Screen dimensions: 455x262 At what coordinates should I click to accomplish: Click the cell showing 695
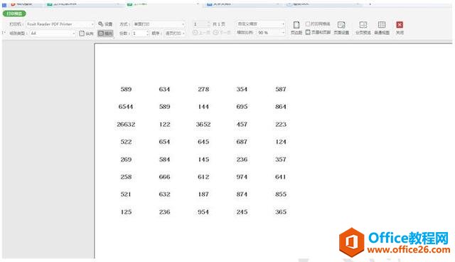[x=242, y=107]
